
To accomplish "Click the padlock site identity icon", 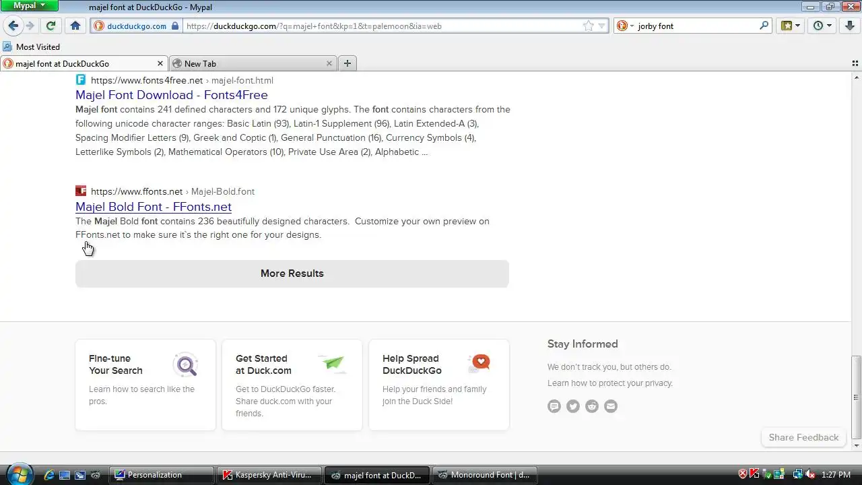I will click(x=175, y=26).
